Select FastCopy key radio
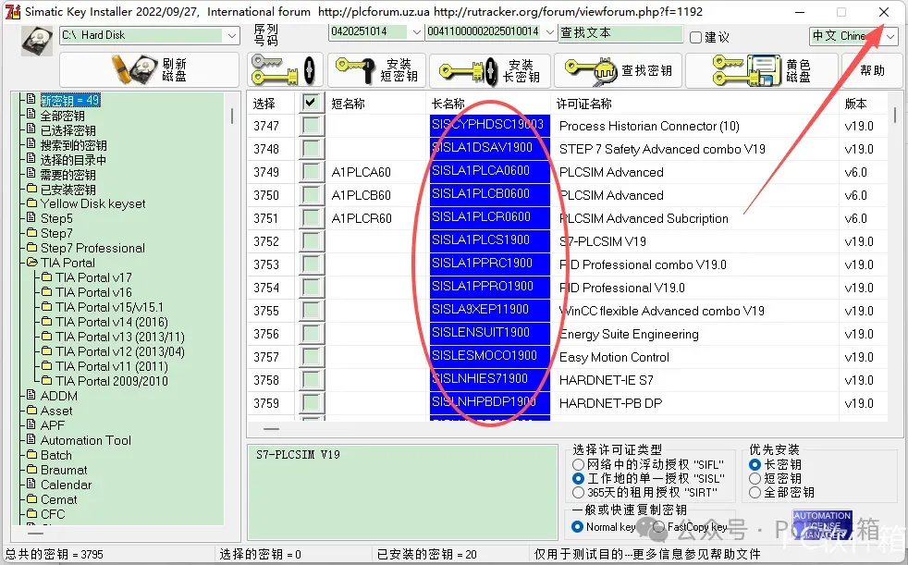The height and width of the screenshot is (565, 908). coord(659,527)
